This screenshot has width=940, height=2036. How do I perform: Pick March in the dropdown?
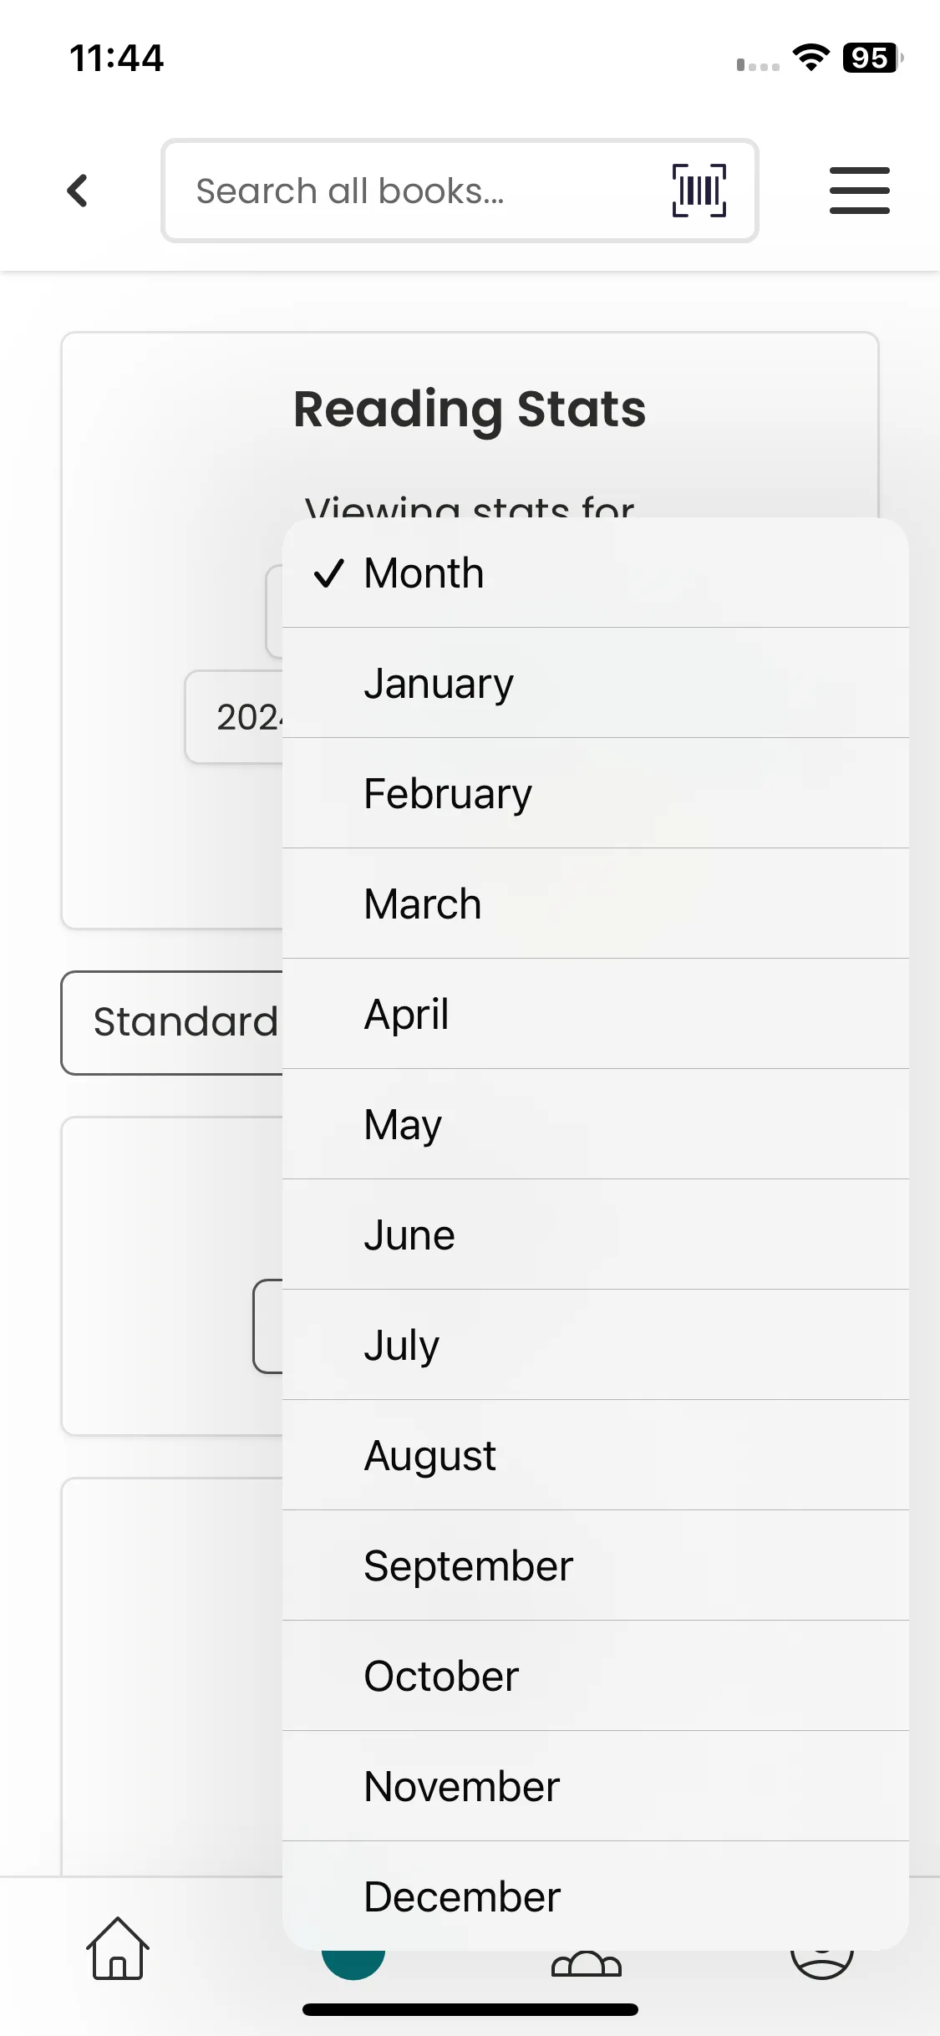595,904
